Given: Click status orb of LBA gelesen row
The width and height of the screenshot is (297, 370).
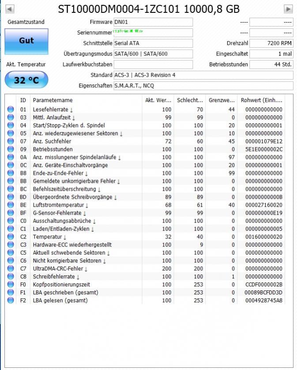Looking at the screenshot, I should pos(11,300).
